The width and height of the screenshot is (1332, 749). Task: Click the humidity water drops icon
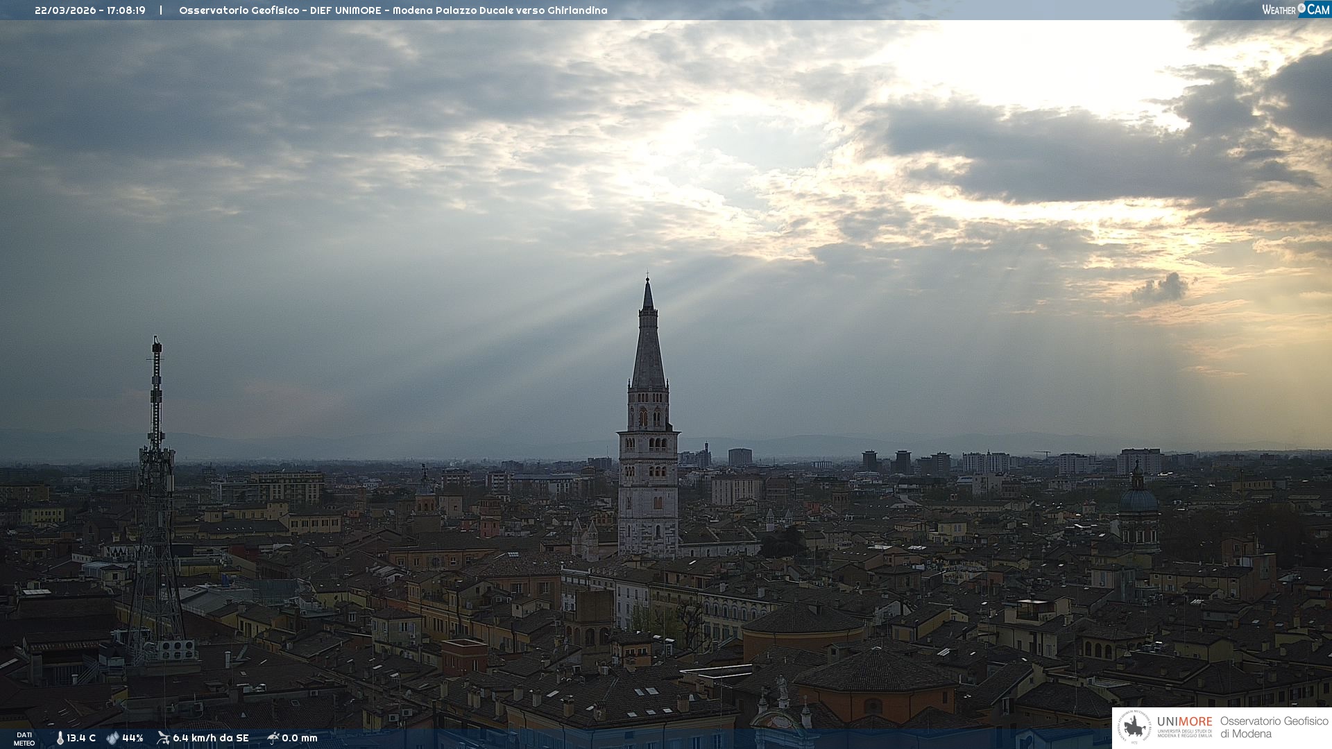point(112,739)
